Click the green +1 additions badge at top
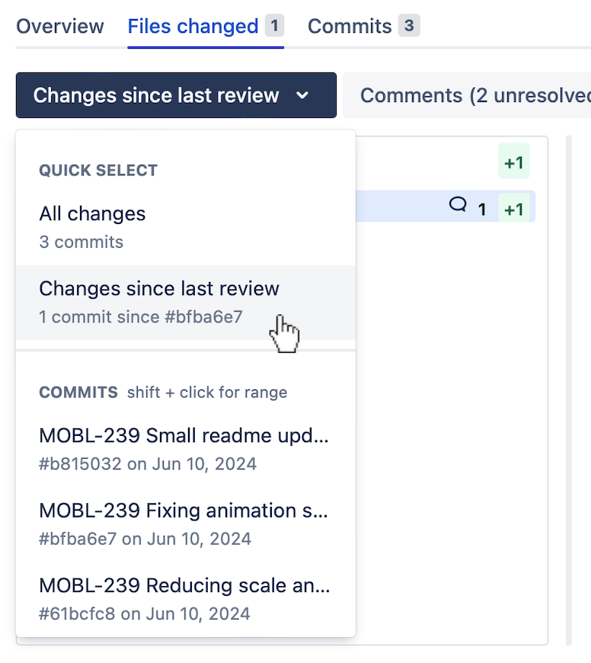The width and height of the screenshot is (591, 663). (x=513, y=162)
